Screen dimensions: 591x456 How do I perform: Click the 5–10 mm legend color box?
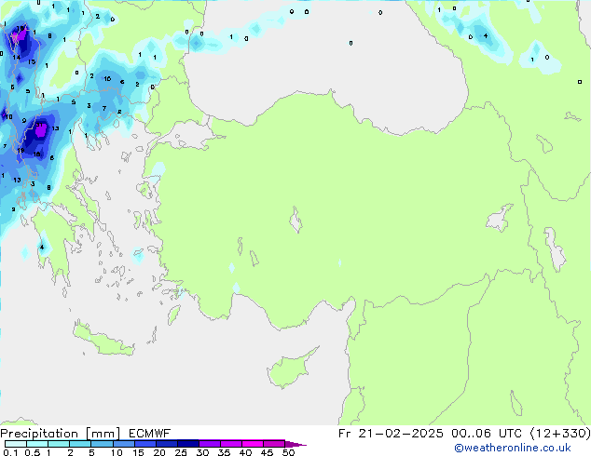(x=102, y=444)
